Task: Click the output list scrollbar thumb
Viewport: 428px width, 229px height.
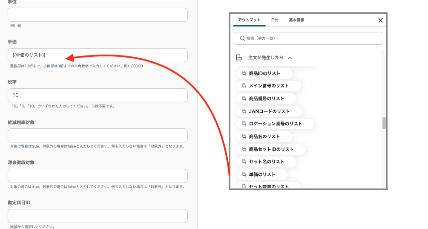Action: point(384,123)
